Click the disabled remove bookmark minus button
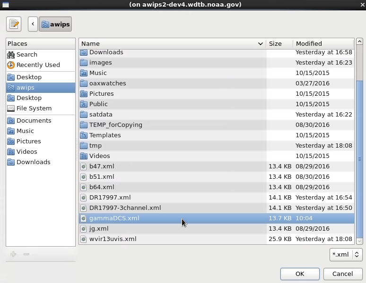Screen dimensions: 366x283 pyautogui.click(x=26, y=254)
